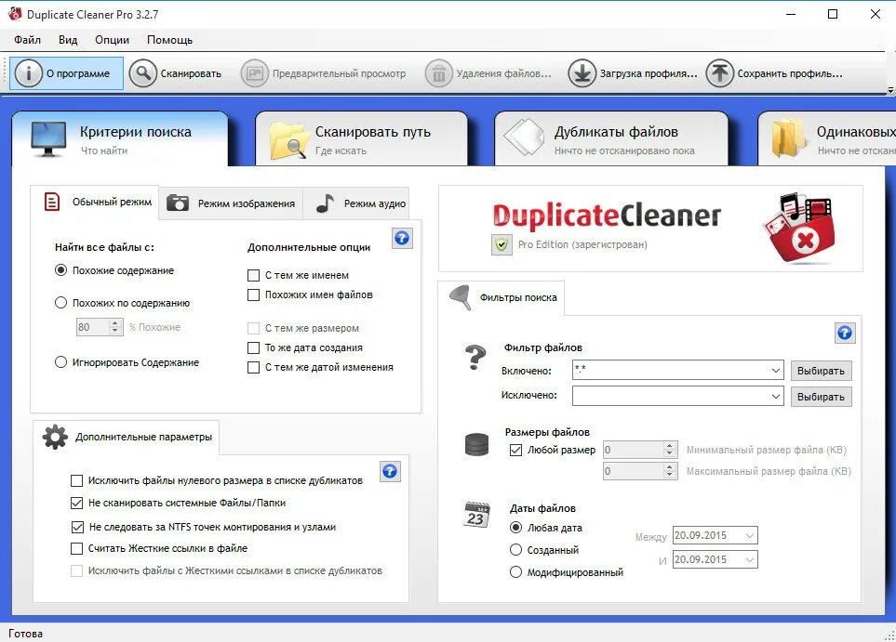This screenshot has width=896, height=642.
Task: Click the pages icon on Дубликаты файлов
Action: [524, 137]
